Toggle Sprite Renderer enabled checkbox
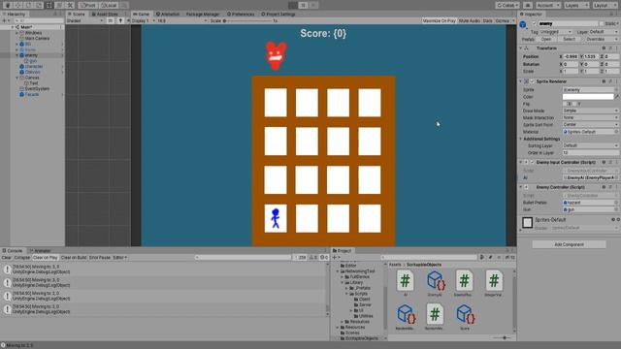Screen dimensions: 621x349 click(533, 81)
